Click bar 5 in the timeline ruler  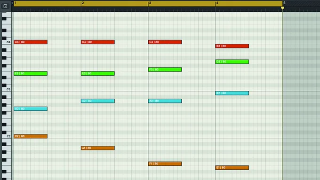tap(284, 3)
